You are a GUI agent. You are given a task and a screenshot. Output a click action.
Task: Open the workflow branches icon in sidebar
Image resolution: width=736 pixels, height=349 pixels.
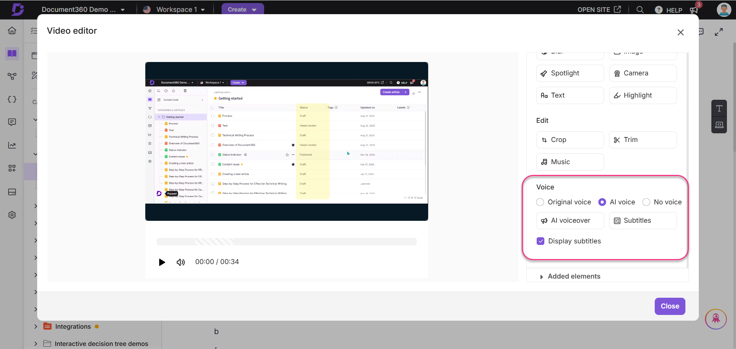[x=12, y=77]
